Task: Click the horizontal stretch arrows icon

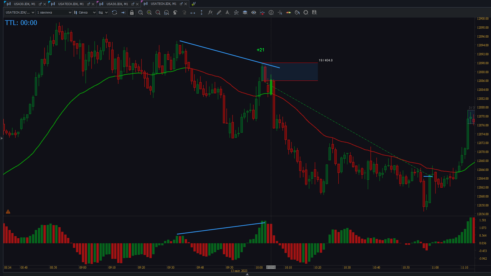Action: (193, 13)
